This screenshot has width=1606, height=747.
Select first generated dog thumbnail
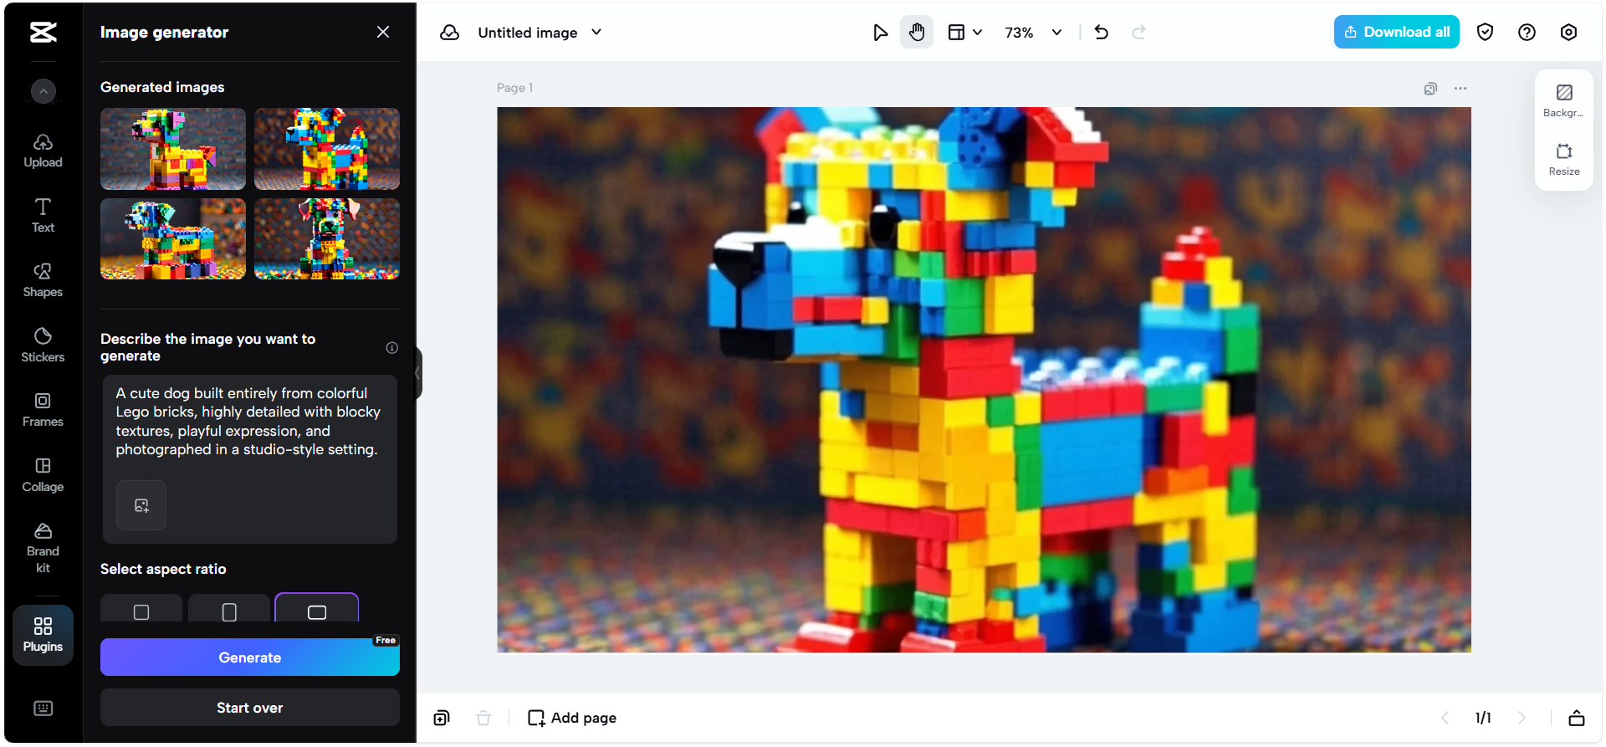(x=173, y=149)
